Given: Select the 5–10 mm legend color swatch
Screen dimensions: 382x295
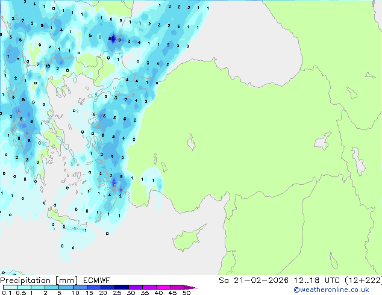Looking at the screenshot, I should click(66, 287).
